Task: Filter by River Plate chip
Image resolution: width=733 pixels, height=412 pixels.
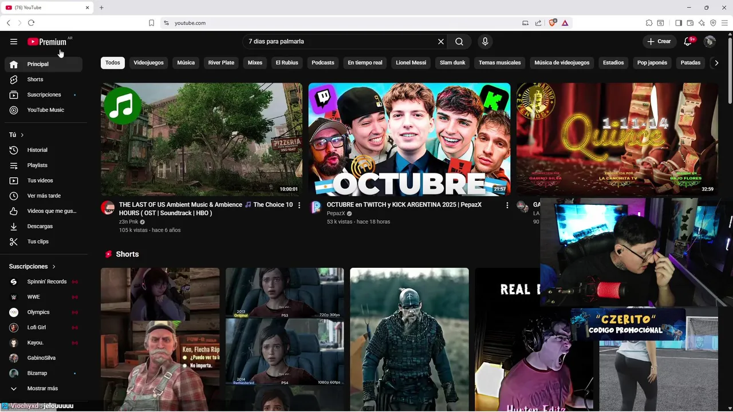Action: pyautogui.click(x=221, y=63)
